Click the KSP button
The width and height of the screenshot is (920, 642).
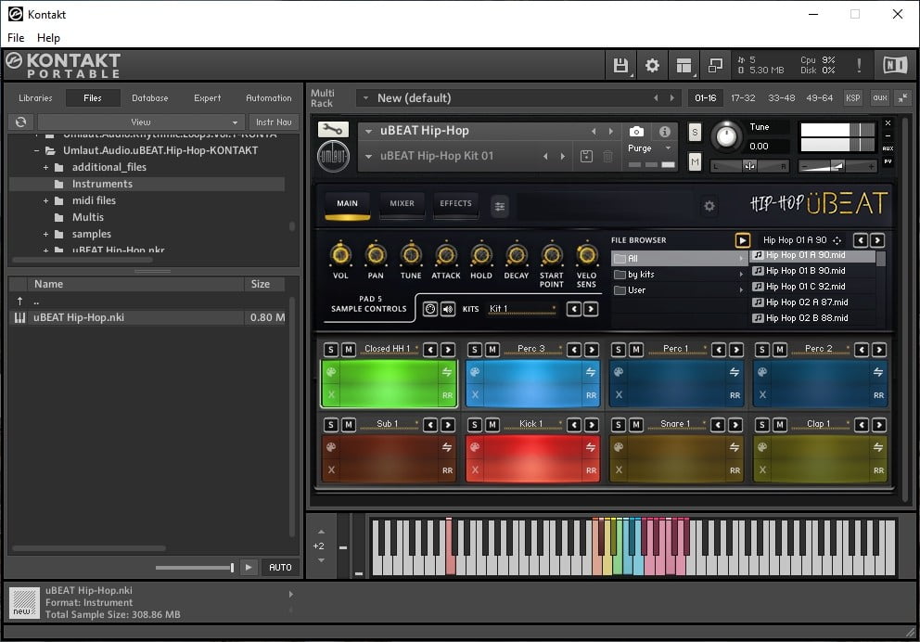852,98
